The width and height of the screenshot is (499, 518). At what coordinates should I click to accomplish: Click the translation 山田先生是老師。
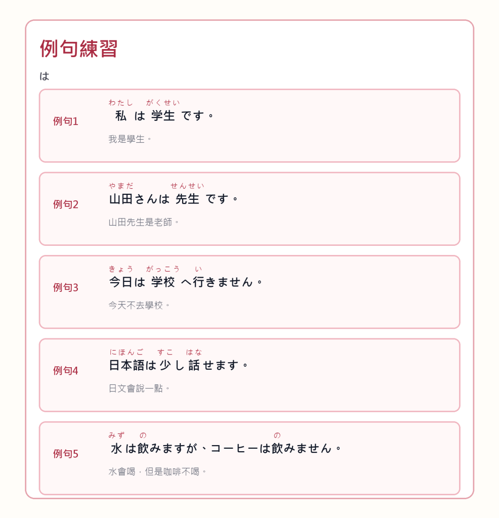[144, 223]
